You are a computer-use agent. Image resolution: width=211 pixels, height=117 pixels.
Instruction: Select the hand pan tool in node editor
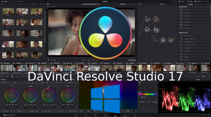(141, 4)
